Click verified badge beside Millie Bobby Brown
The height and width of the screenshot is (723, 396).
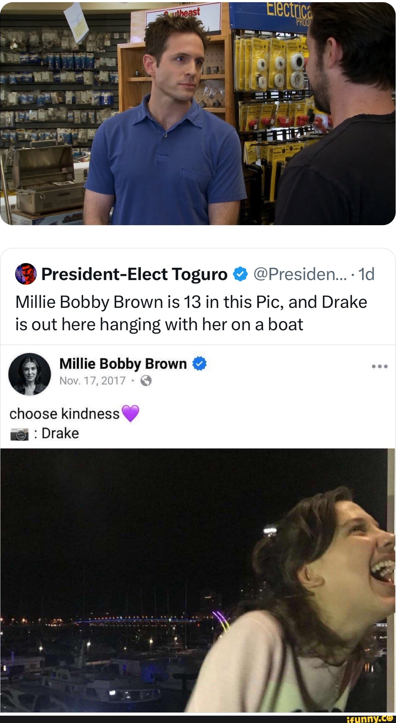[199, 364]
